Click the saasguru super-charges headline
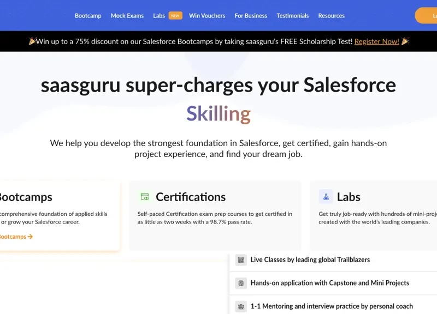Viewport: 437px width, 314px height. coord(218,85)
